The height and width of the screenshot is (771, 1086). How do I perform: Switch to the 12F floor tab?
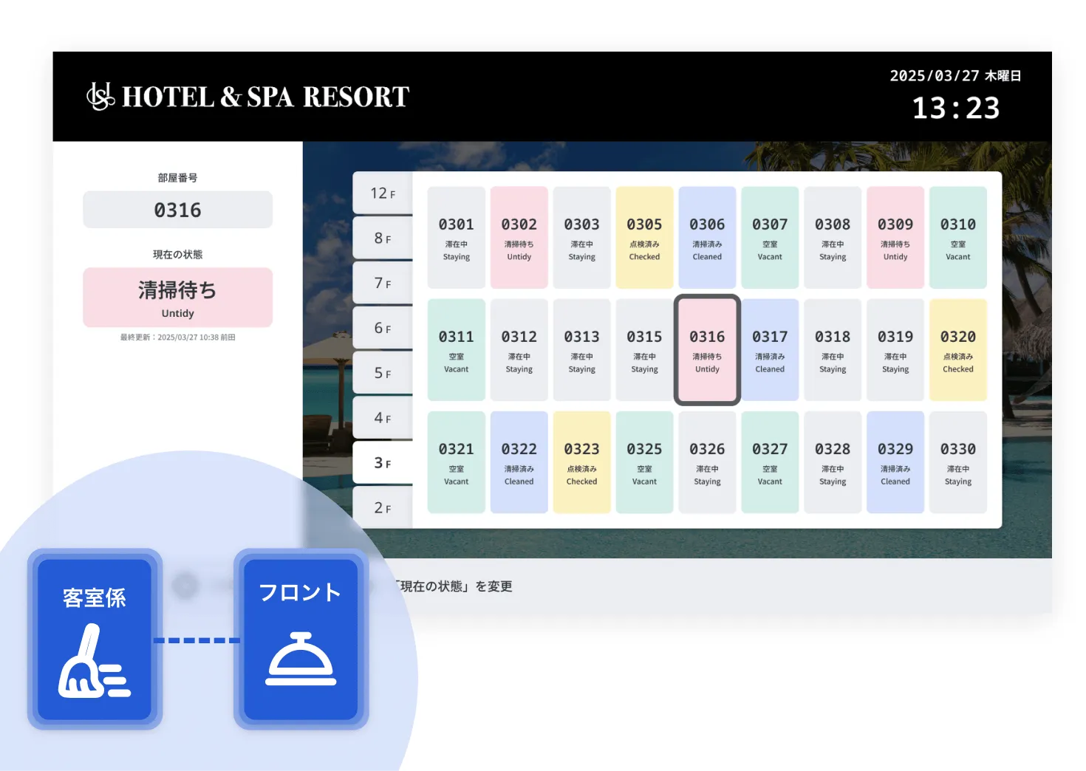[383, 193]
